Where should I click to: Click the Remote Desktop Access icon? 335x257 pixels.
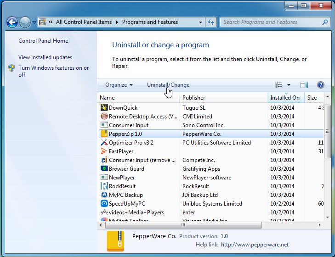tap(104, 116)
